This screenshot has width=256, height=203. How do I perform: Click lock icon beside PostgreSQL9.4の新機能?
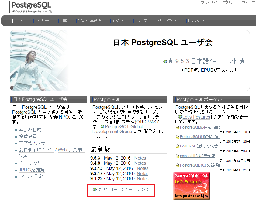(177, 127)
